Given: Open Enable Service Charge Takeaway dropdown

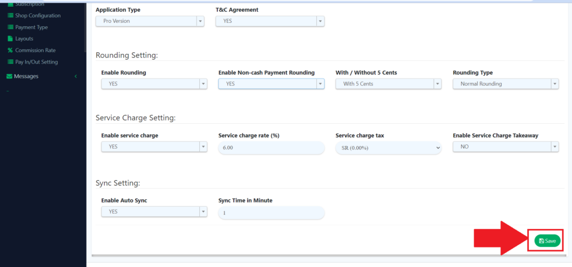Looking at the screenshot, I should point(506,147).
